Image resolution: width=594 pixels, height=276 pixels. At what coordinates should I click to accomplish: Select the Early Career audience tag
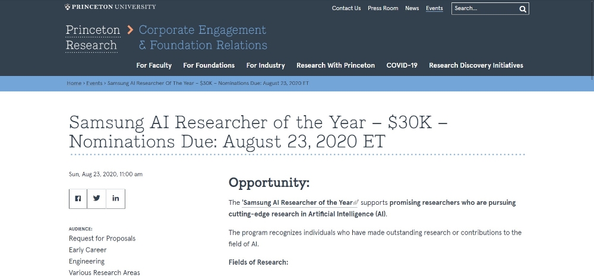(x=88, y=250)
